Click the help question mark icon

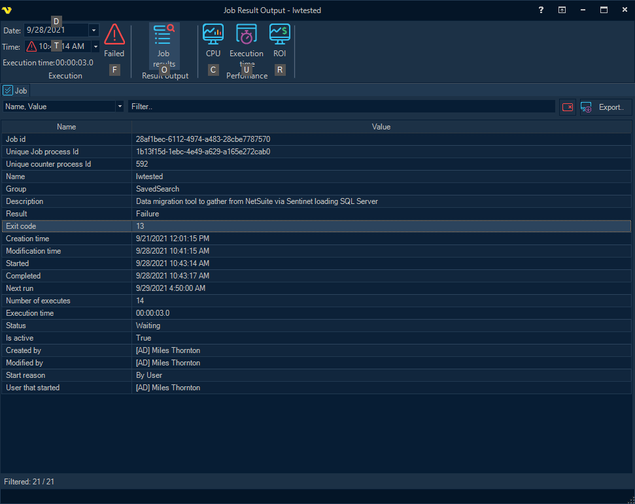pyautogui.click(x=541, y=10)
